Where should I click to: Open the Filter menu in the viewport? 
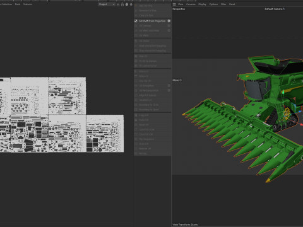(x=223, y=4)
